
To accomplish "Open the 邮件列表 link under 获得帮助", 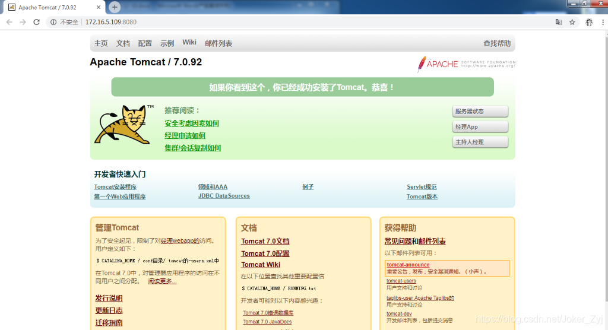I will [432, 241].
